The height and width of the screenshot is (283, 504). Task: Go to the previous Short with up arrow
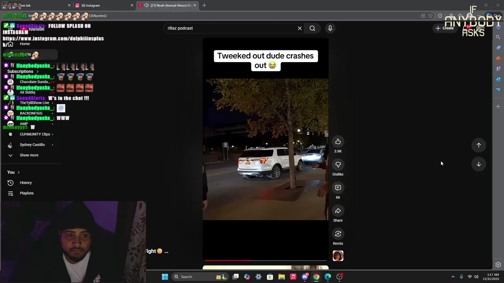479,145
